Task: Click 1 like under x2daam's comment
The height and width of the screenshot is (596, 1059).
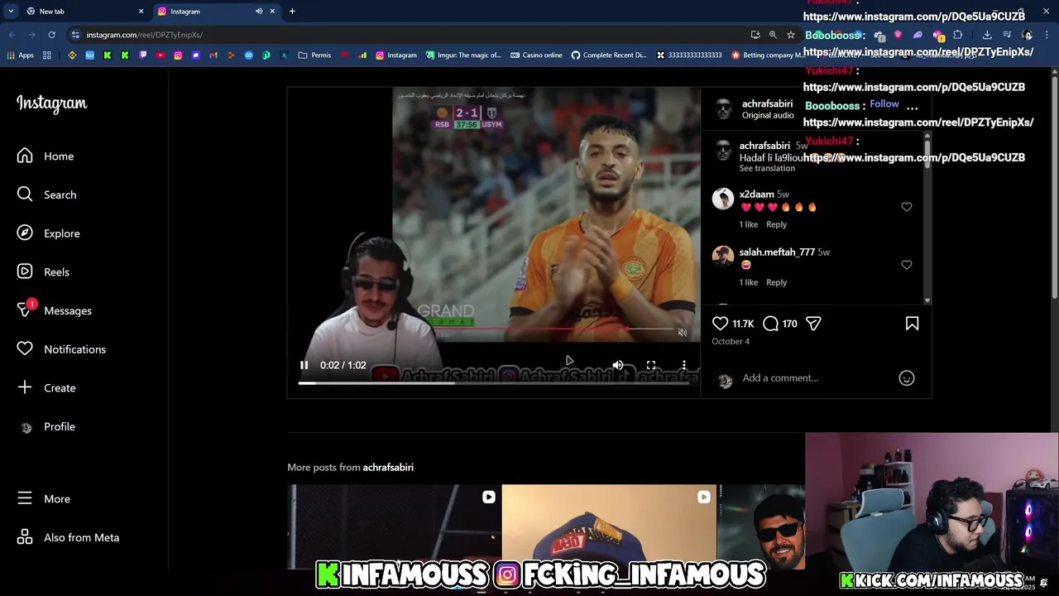Action: coord(748,224)
